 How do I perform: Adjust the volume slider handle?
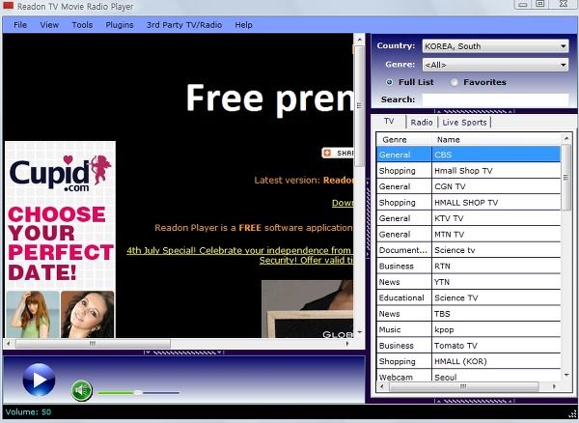[x=138, y=392]
